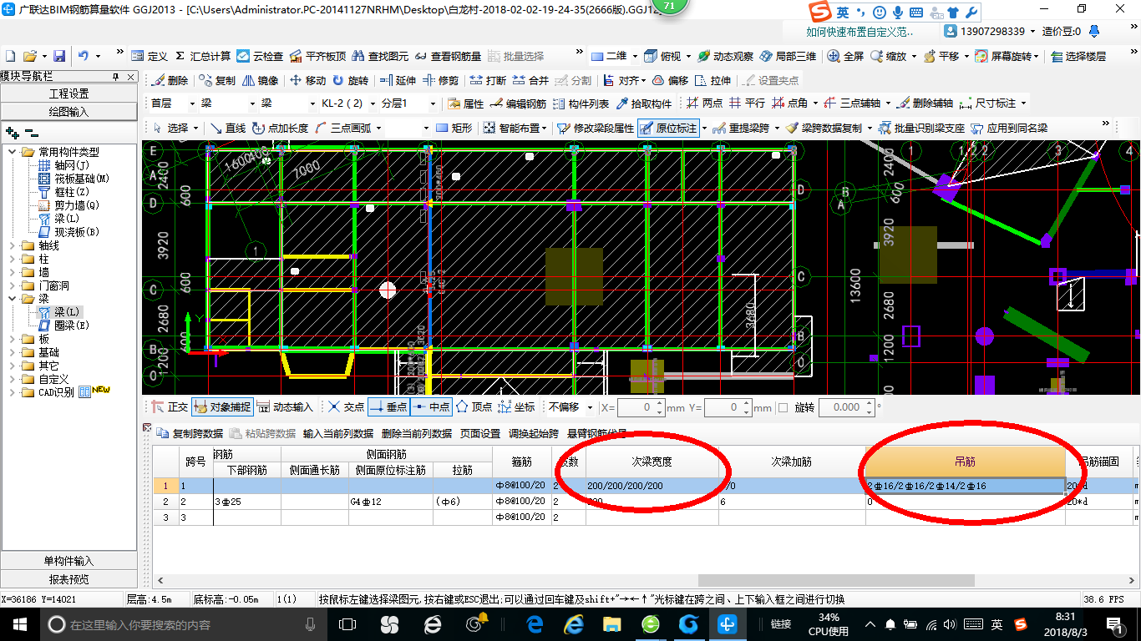Undo the last action
Screen dimensions: 1141x641
[x=84, y=56]
